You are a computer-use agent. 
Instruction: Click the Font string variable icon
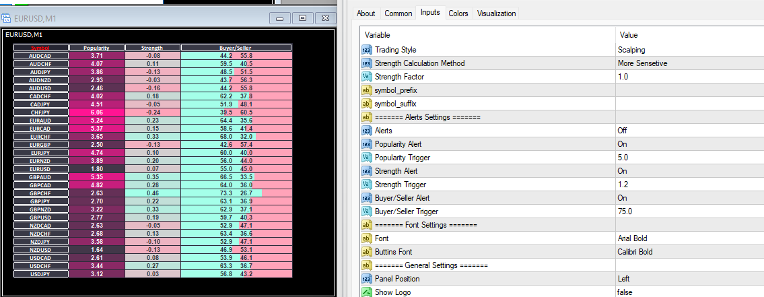[366, 238]
